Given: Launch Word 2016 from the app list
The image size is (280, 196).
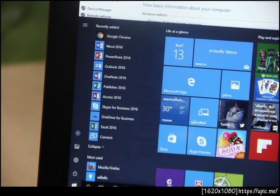Looking at the screenshot, I should pyautogui.click(x=109, y=46).
